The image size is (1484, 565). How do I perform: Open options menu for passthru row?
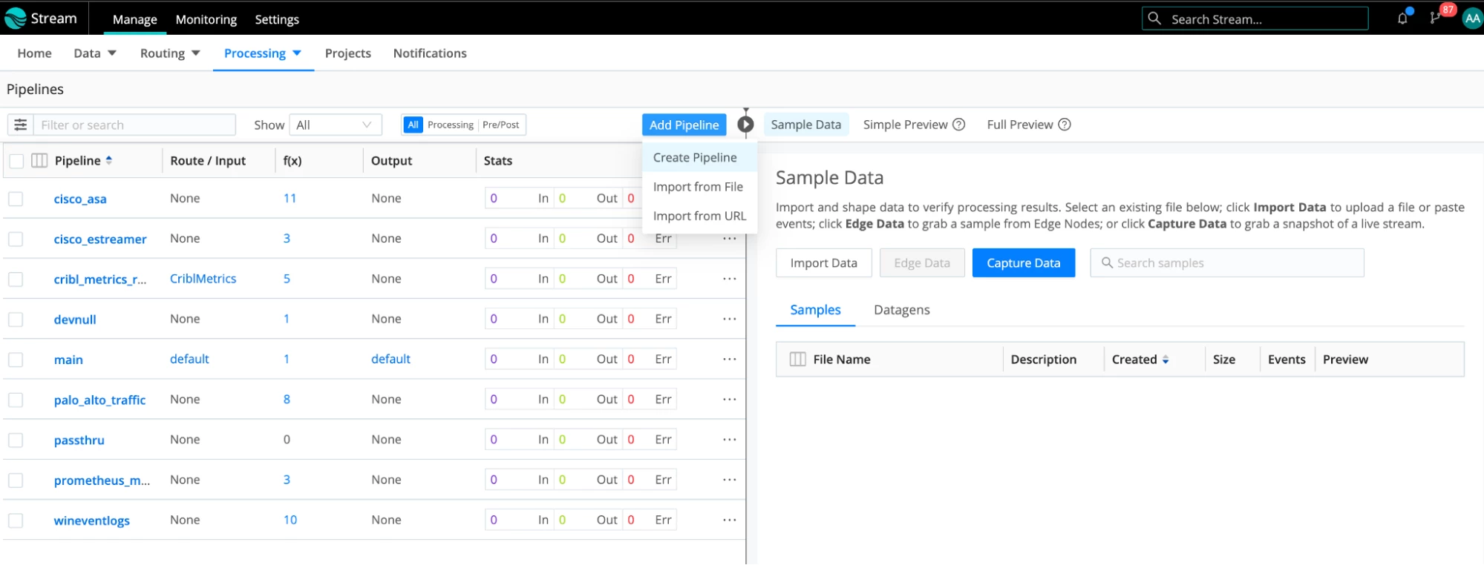point(730,440)
